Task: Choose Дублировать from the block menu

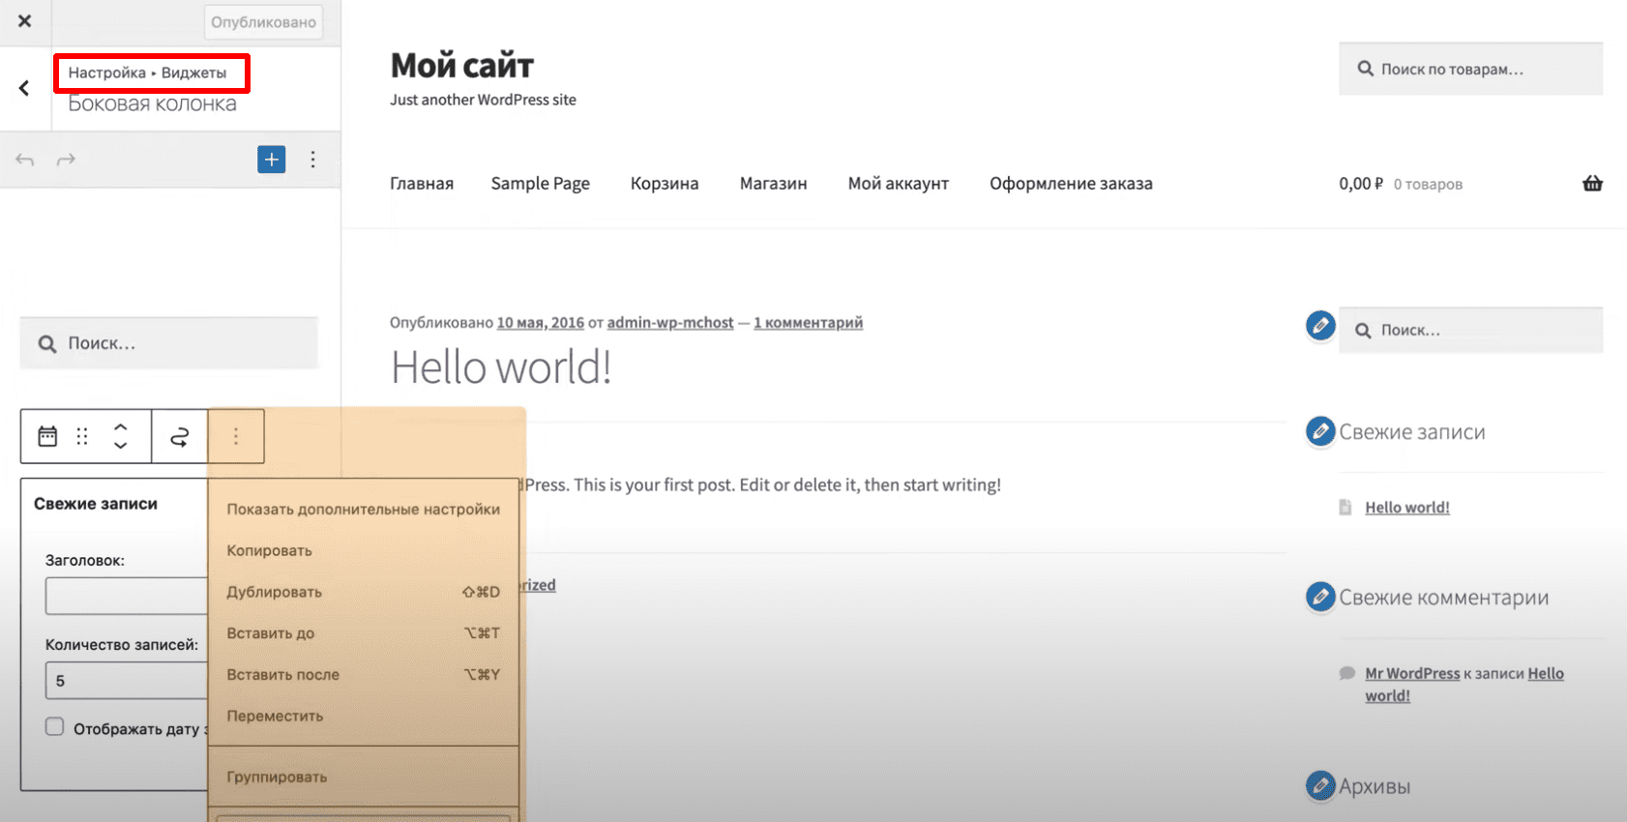Action: tap(364, 593)
